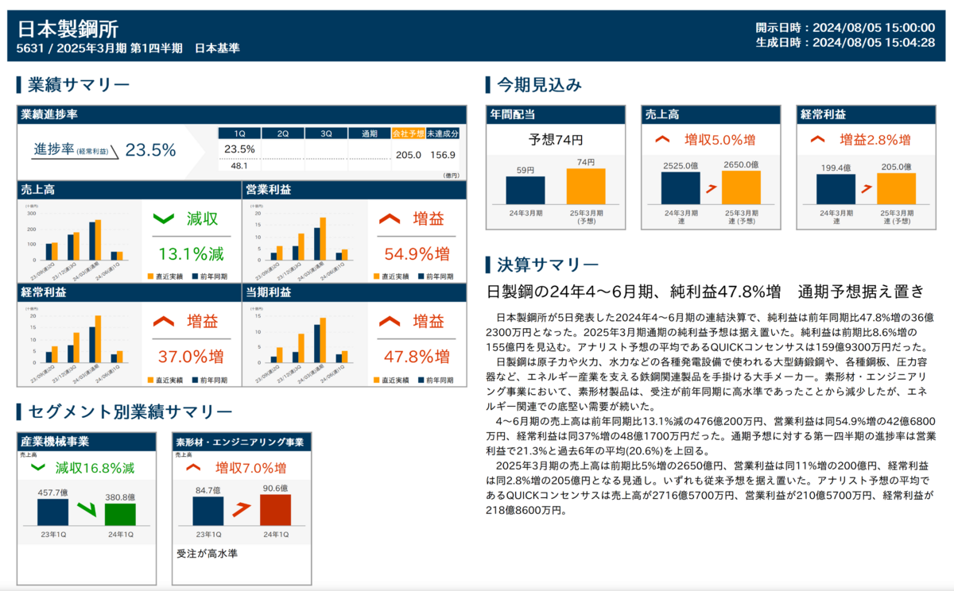
Task: Click the red chevron next to 増益2.8%増
Action: tap(817, 140)
